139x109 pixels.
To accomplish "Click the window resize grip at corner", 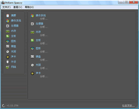I will click(x=137, y=107).
